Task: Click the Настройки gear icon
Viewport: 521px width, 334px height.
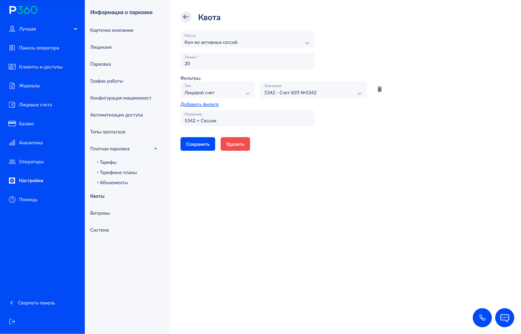Action: [x=12, y=181]
